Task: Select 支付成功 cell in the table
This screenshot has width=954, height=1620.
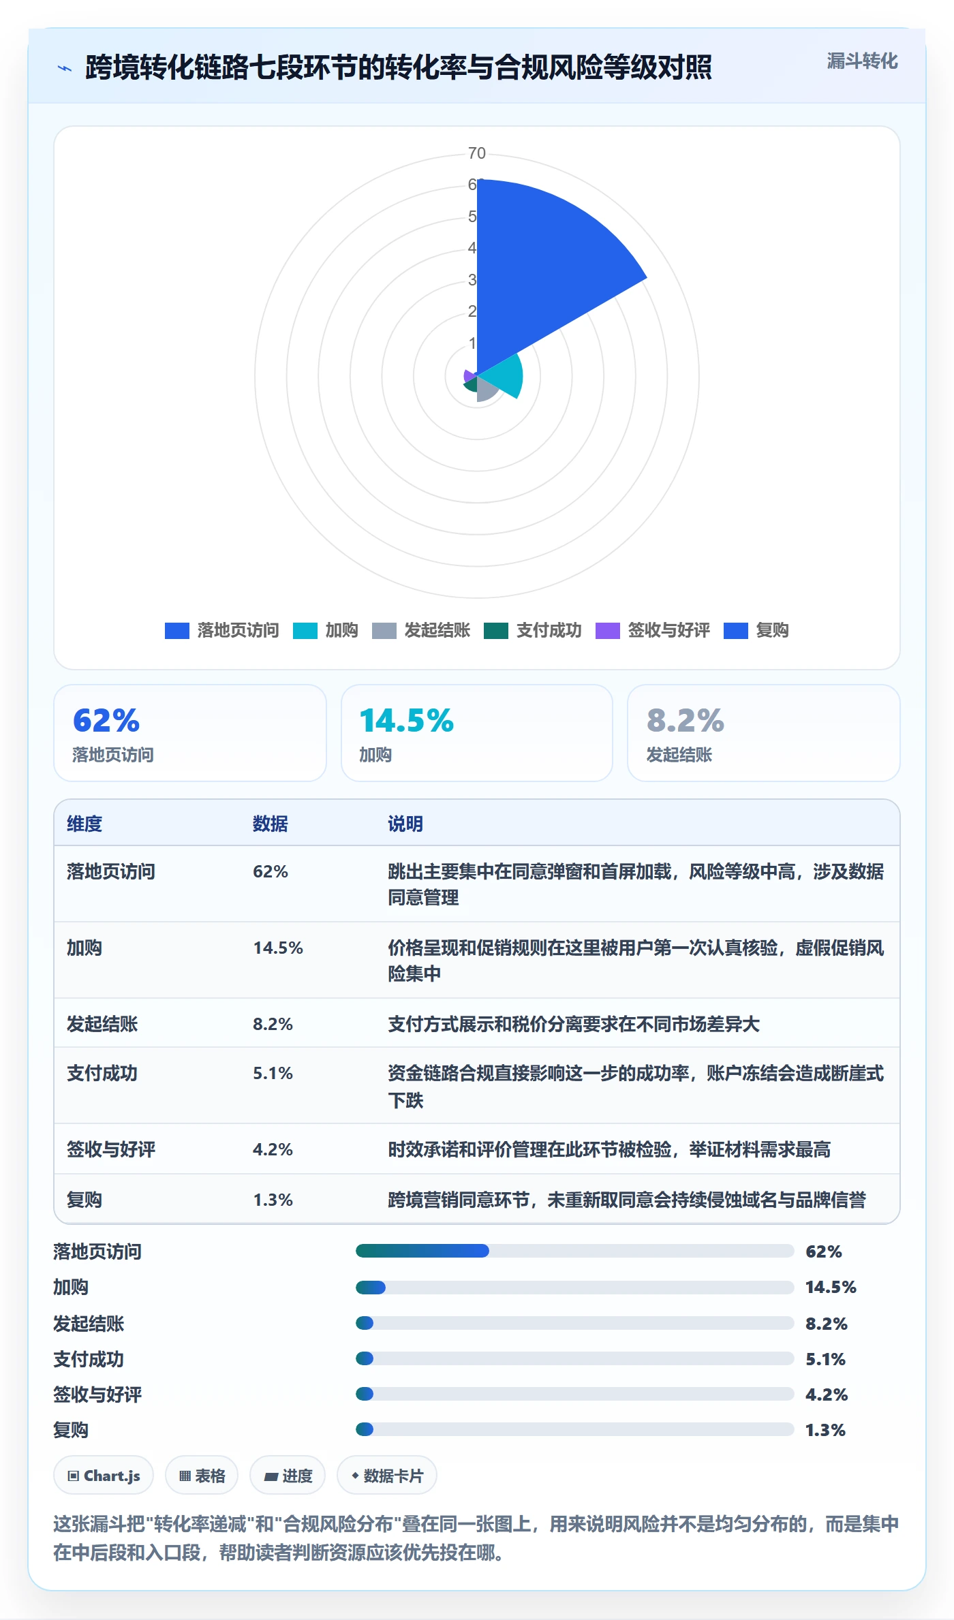Action: point(102,1073)
